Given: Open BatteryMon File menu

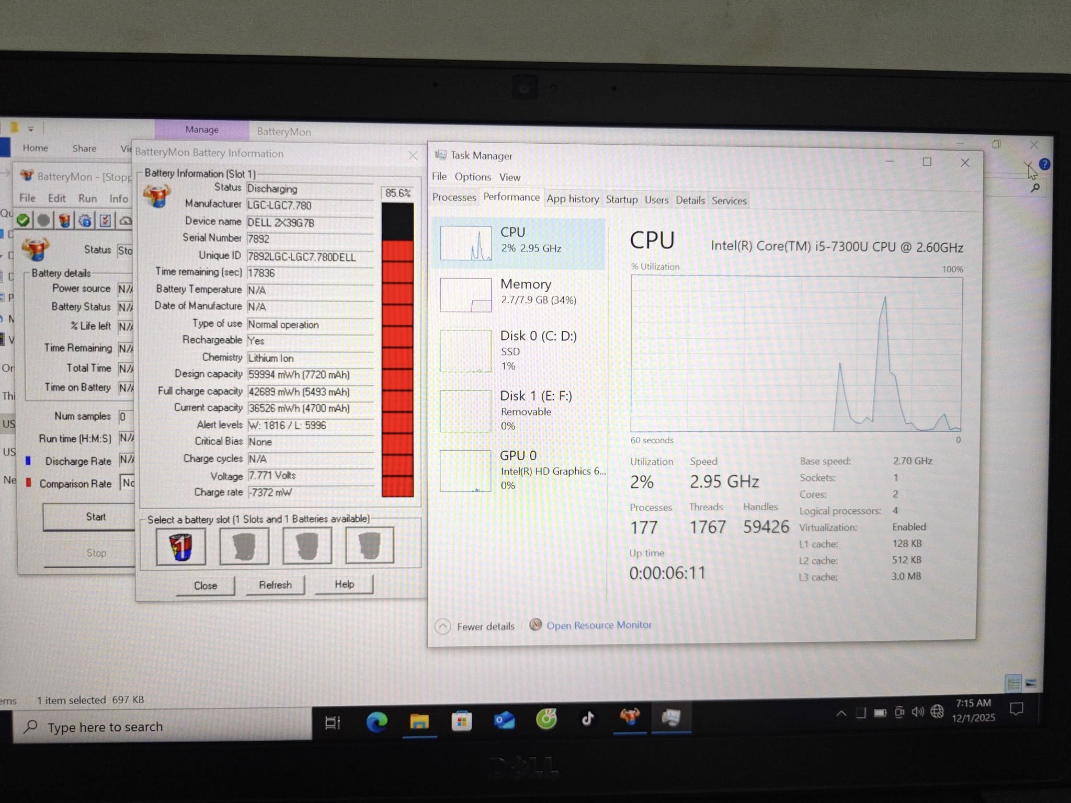Looking at the screenshot, I should click(28, 198).
